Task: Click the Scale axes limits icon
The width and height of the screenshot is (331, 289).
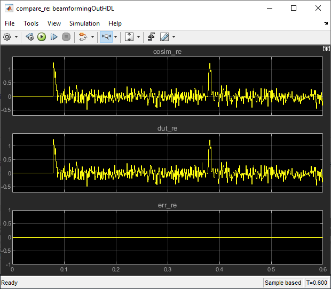Action: 129,37
